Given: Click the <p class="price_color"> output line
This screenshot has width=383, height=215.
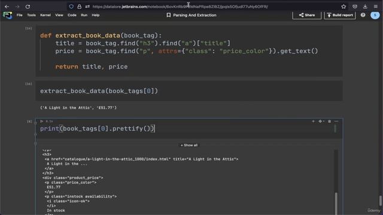Looking at the screenshot, I should [x=71, y=182].
